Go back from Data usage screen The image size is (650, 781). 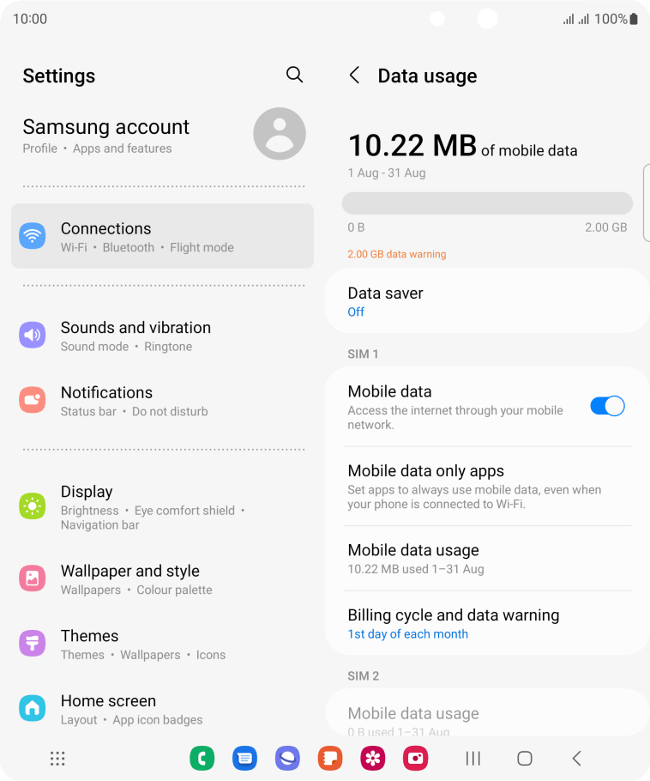click(354, 76)
